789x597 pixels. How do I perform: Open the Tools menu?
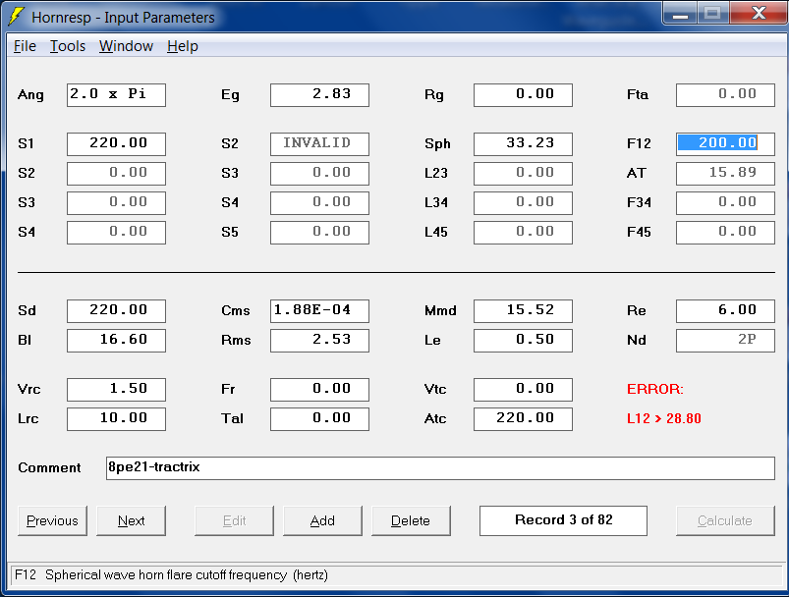(x=68, y=46)
